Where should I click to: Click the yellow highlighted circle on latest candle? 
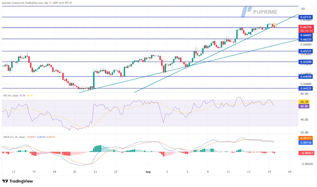(x=274, y=25)
